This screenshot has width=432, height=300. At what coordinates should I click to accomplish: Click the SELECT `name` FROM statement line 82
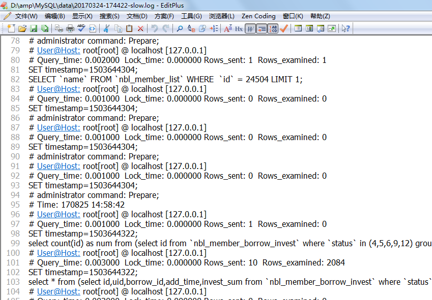(x=165, y=79)
